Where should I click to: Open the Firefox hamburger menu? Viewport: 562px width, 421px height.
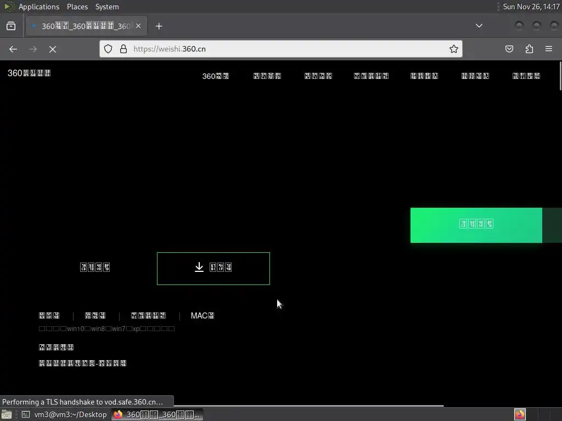(549, 49)
